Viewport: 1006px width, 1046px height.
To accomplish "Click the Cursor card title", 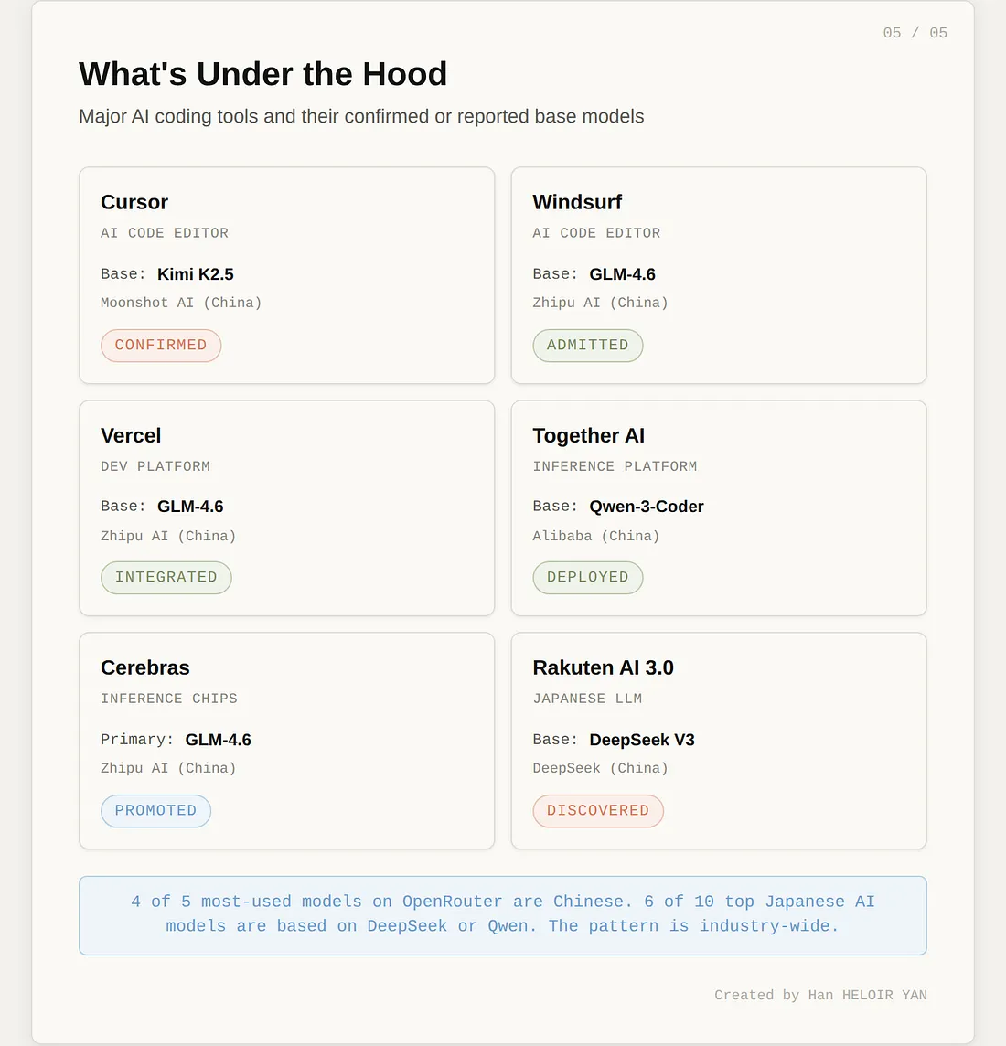I will point(134,202).
